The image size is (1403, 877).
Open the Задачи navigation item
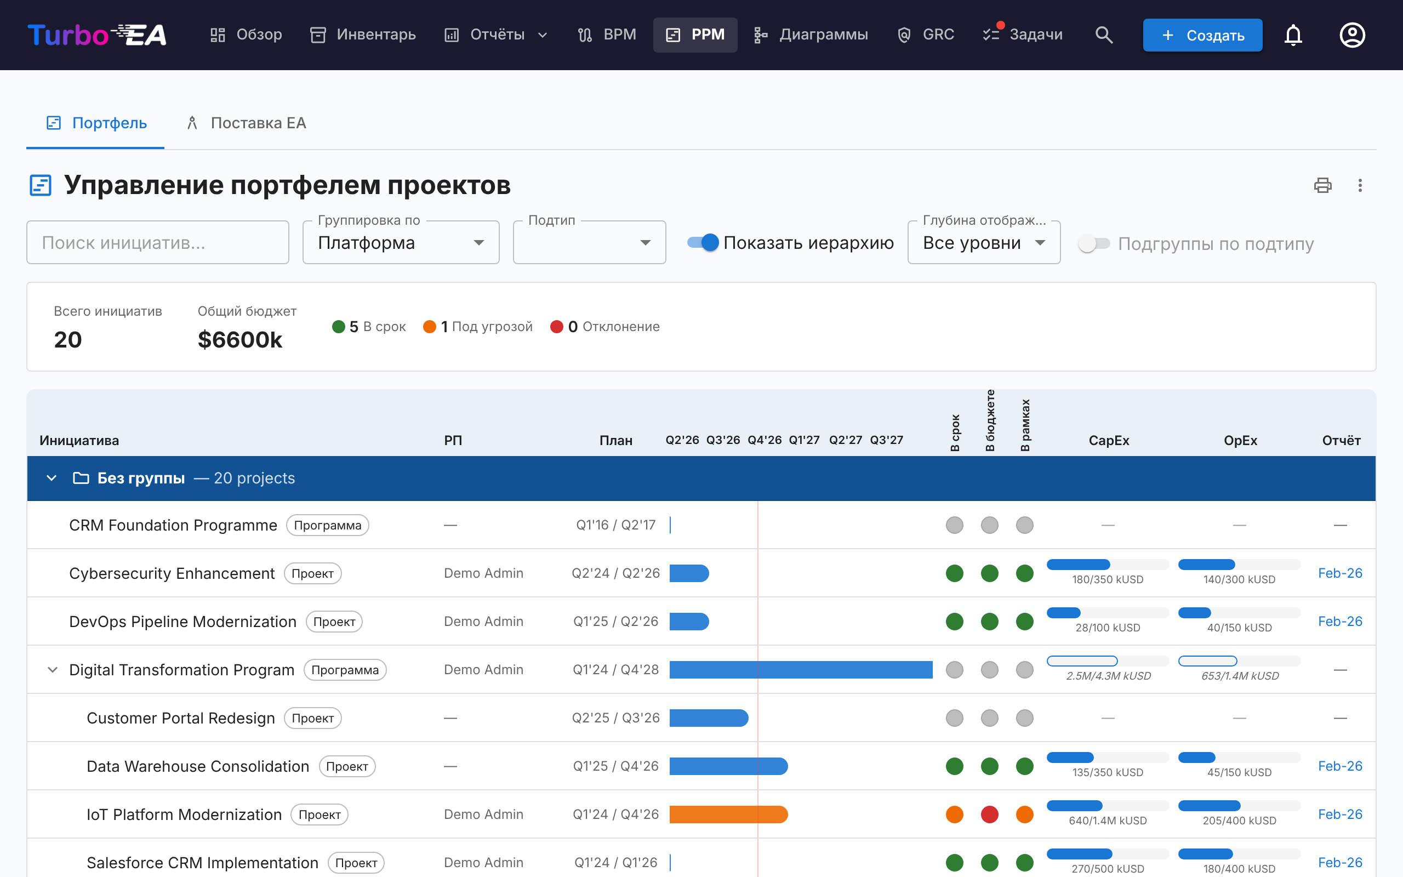click(1023, 35)
